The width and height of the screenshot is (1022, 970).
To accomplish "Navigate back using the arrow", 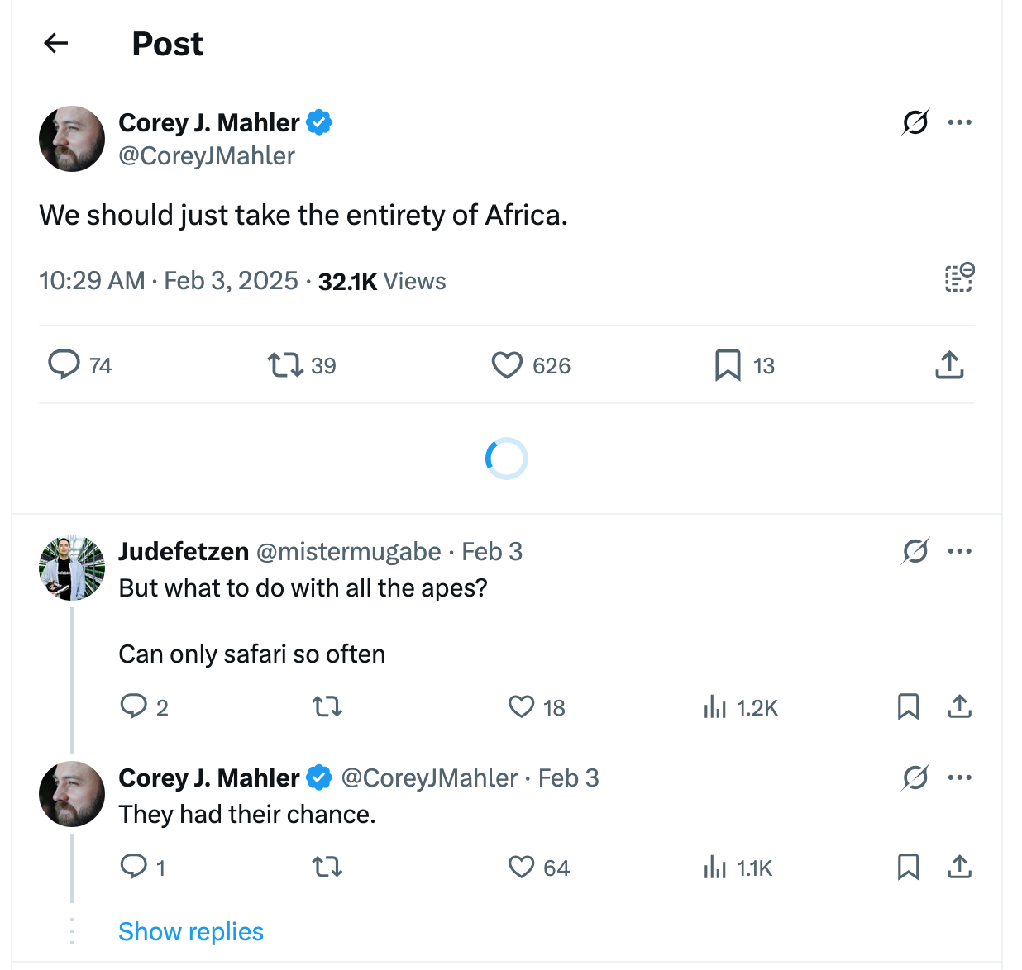I will pos(55,43).
